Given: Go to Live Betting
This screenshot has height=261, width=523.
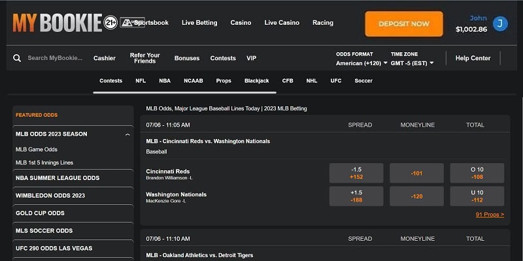Looking at the screenshot, I should pos(199,23).
